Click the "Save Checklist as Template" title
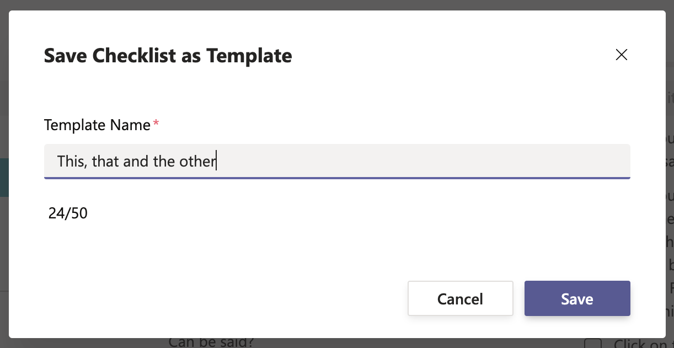The width and height of the screenshot is (674, 348). [168, 56]
